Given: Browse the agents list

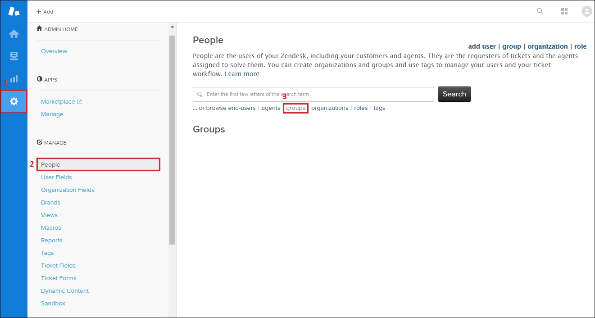Looking at the screenshot, I should (271, 108).
